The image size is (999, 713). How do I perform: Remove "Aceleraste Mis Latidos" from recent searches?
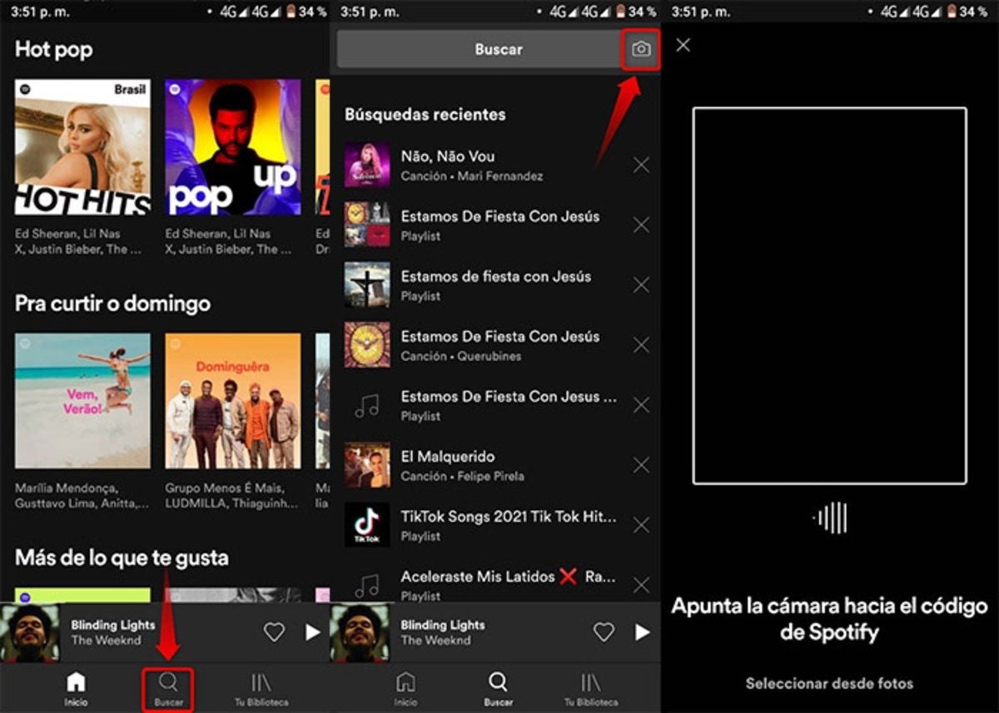click(641, 585)
